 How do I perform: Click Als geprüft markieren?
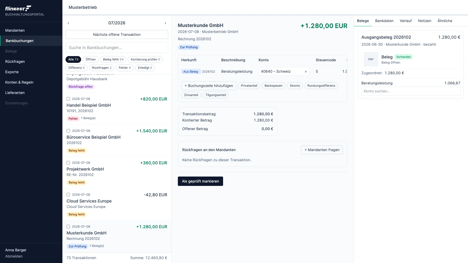(x=200, y=181)
